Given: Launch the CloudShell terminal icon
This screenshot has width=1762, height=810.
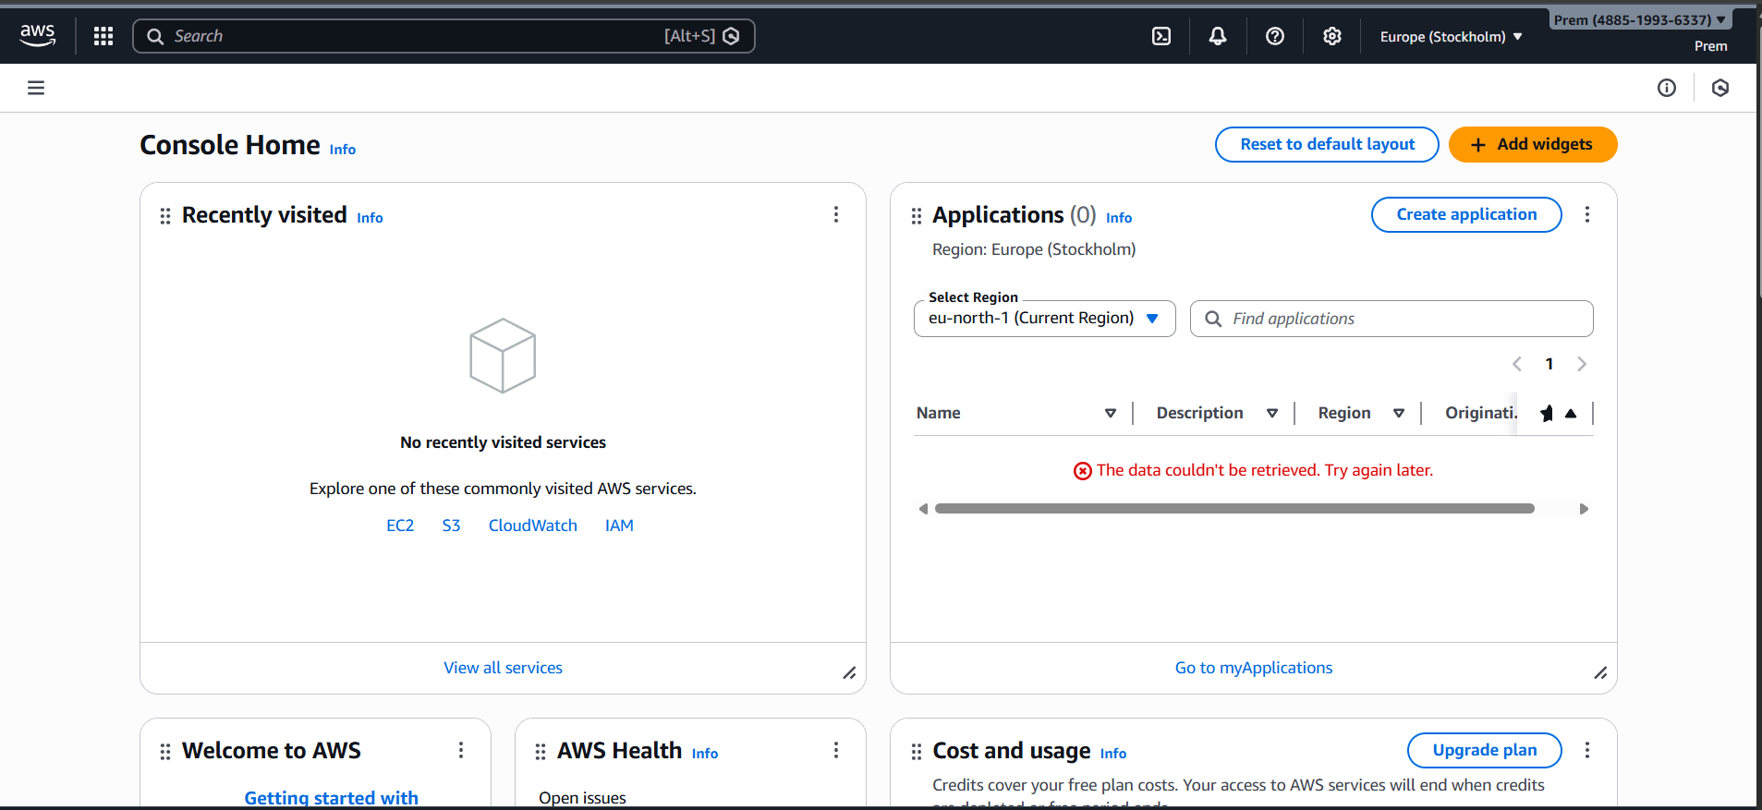Looking at the screenshot, I should click(1161, 36).
